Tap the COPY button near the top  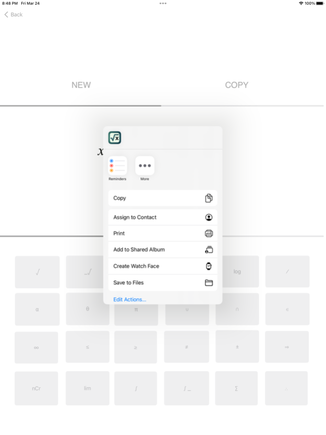tap(236, 85)
